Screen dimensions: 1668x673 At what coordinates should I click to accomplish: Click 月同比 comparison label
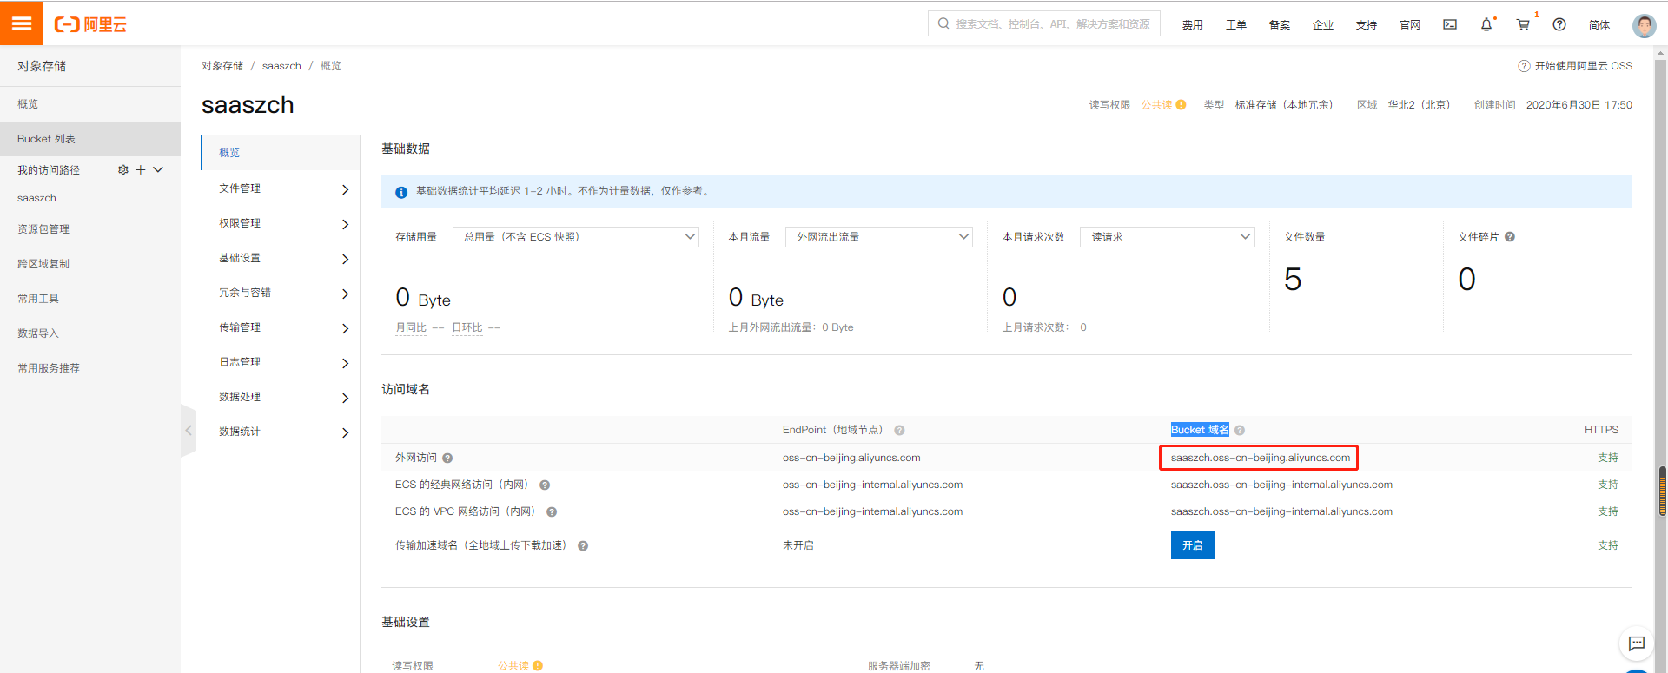click(411, 327)
